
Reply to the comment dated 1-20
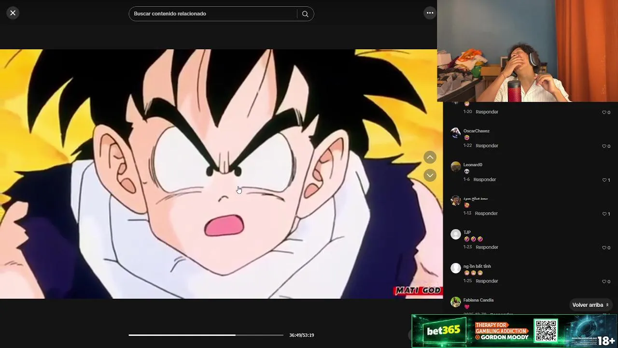(x=487, y=112)
